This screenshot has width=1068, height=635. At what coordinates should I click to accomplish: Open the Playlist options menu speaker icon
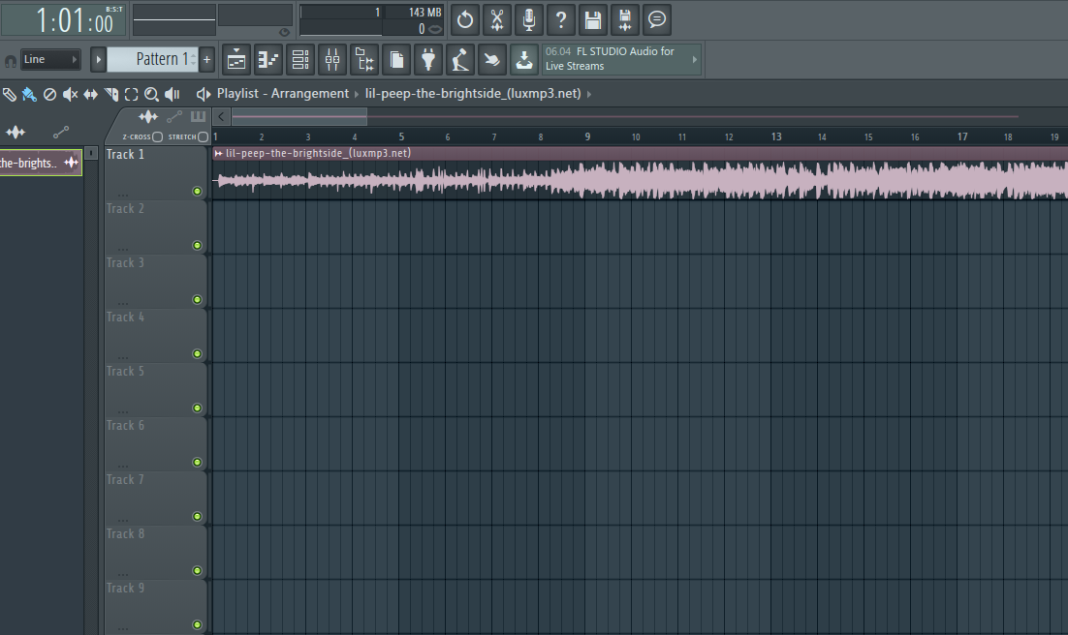tap(203, 94)
